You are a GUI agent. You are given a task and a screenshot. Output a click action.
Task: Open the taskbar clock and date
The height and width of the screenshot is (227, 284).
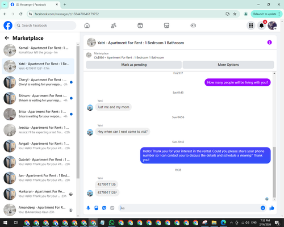point(265,222)
